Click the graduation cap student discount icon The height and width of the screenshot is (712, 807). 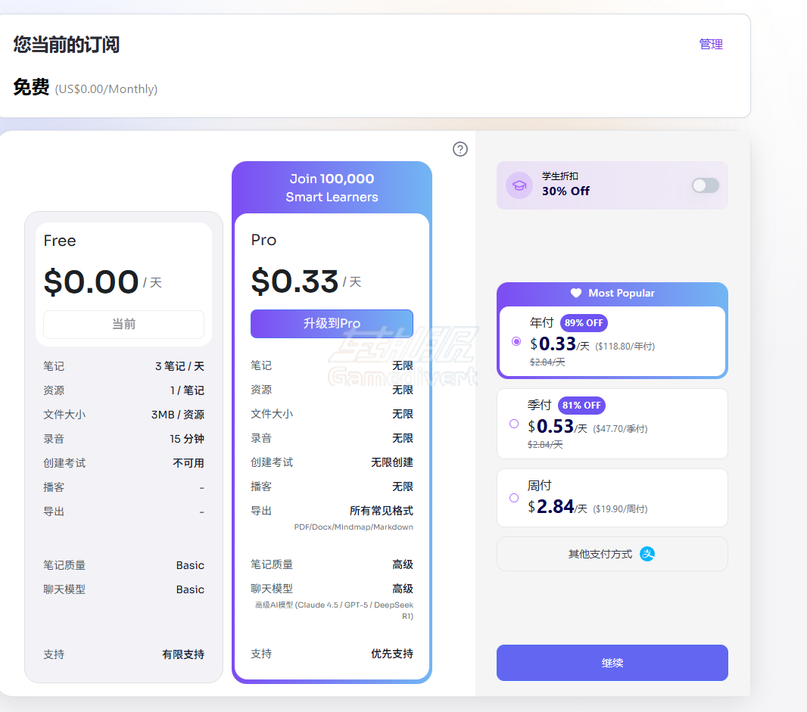tap(519, 185)
